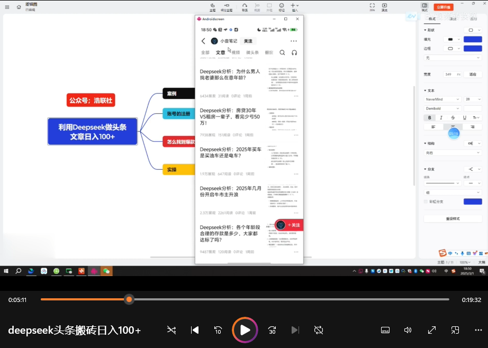
Task: Switch to mini player view
Action: [455, 330]
